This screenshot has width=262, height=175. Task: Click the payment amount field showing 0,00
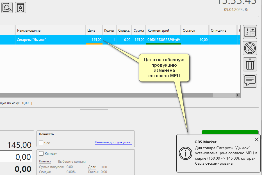coord(15,157)
